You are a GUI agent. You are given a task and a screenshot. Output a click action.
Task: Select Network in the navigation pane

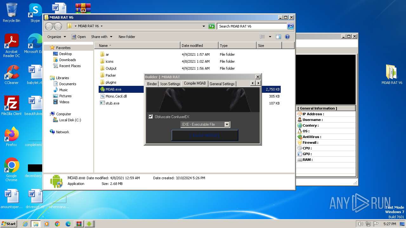pyautogui.click(x=62, y=132)
